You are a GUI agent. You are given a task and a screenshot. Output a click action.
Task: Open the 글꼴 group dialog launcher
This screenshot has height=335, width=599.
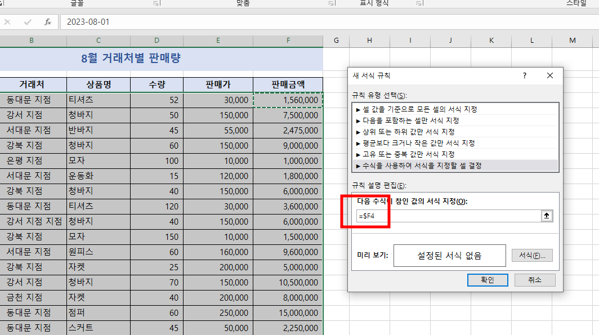(156, 3)
